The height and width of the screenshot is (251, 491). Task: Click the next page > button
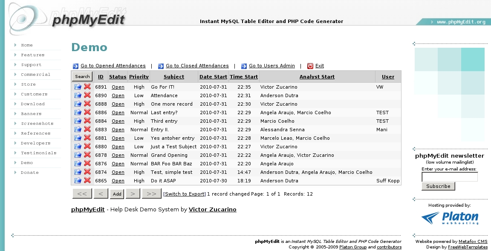pyautogui.click(x=133, y=194)
